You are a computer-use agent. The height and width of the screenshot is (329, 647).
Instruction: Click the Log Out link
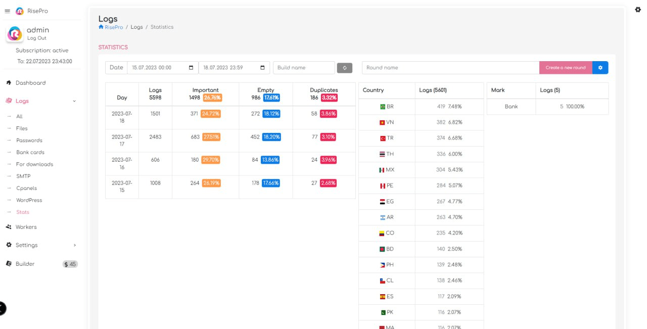pyautogui.click(x=36, y=38)
